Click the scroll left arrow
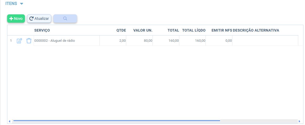 click(9, 121)
